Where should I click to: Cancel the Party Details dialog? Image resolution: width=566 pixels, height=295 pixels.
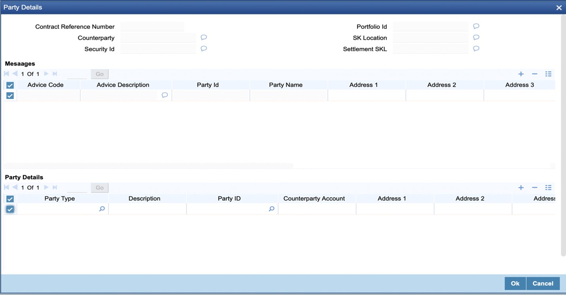tap(543, 284)
